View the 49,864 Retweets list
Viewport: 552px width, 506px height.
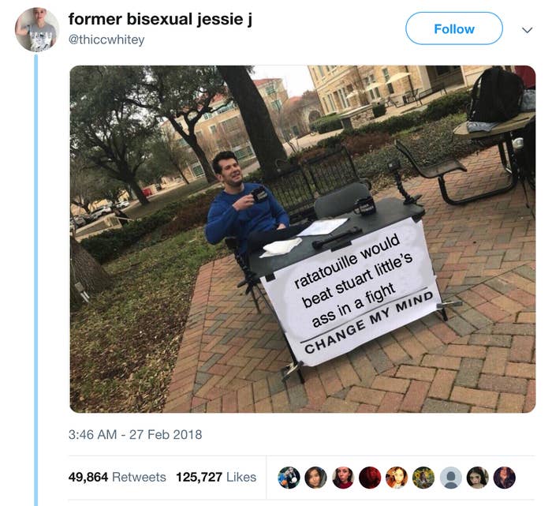[x=117, y=477]
